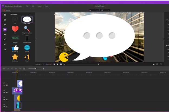Click the shield marker icon in timeline toolbar
The width and height of the screenshot is (169, 112).
[x=20, y=69]
